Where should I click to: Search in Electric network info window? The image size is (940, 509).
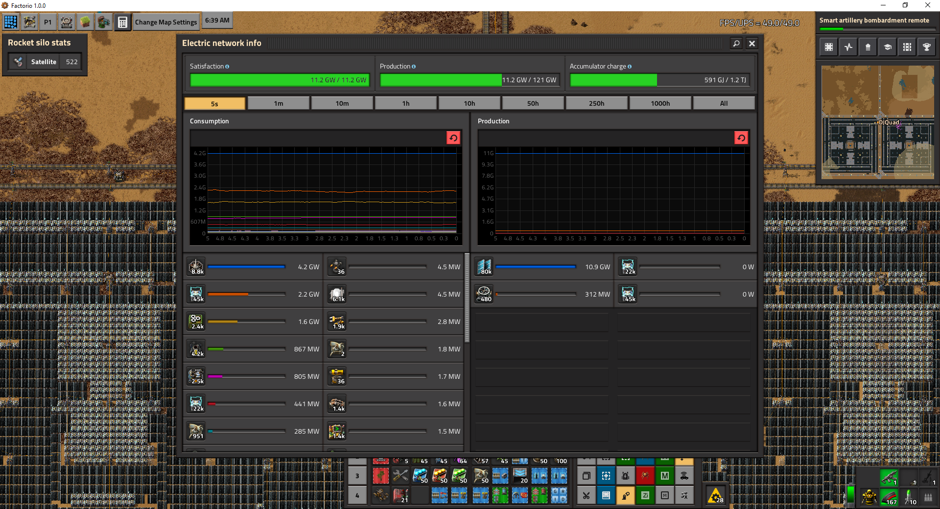point(736,43)
